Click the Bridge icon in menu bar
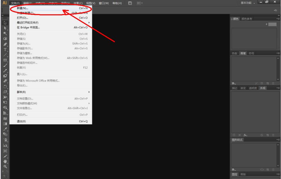 (130, 3)
